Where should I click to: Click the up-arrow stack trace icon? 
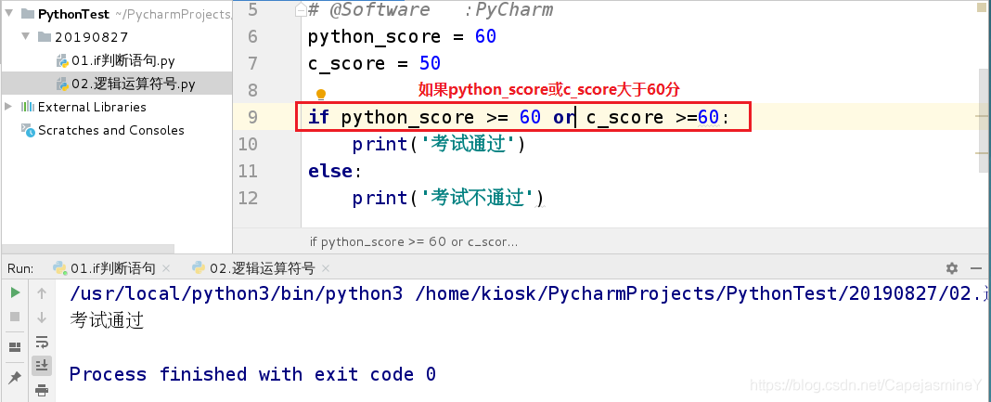[42, 292]
